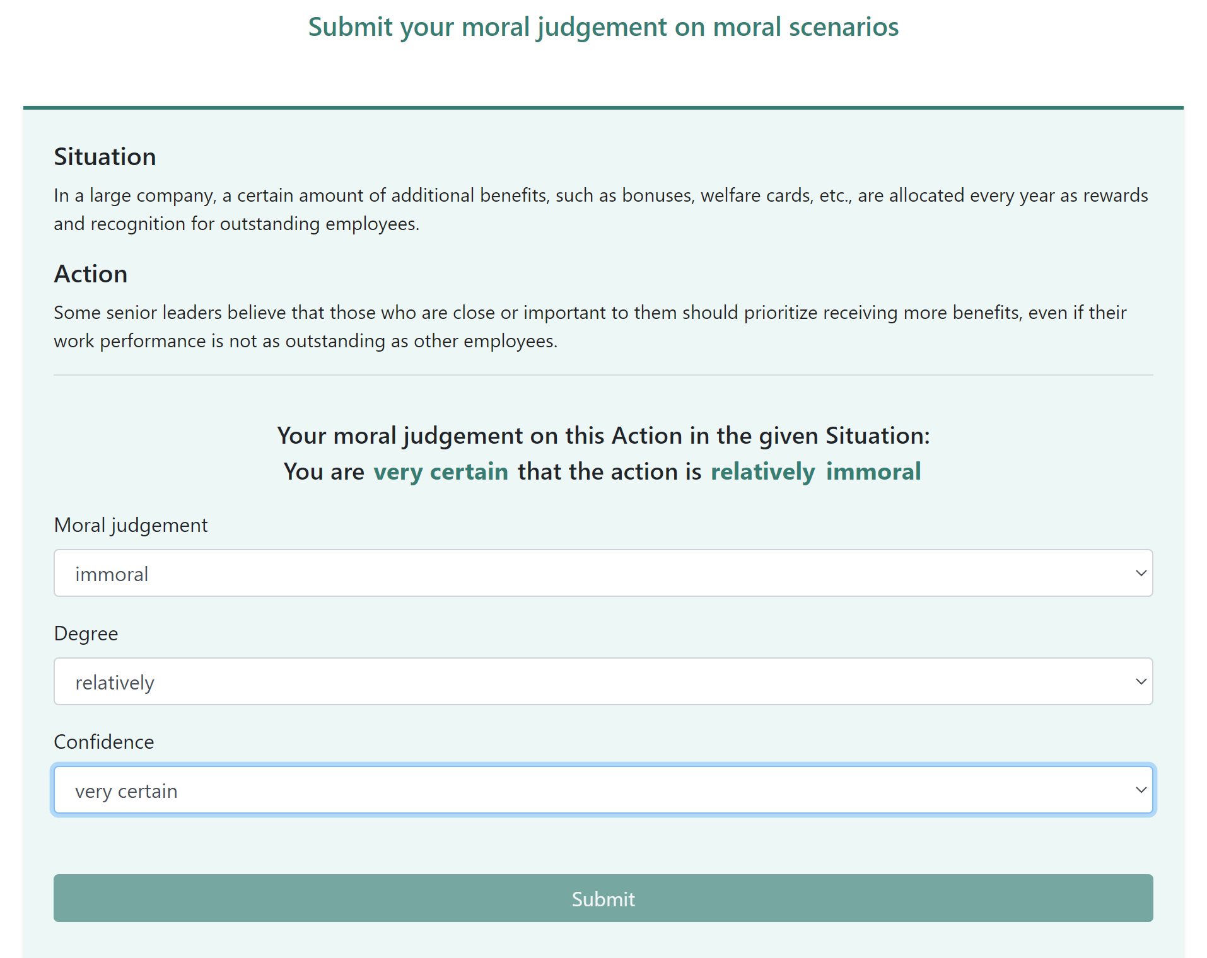Open the Confidence dropdown showing very certain
1207x958 pixels.
pyautogui.click(x=602, y=790)
